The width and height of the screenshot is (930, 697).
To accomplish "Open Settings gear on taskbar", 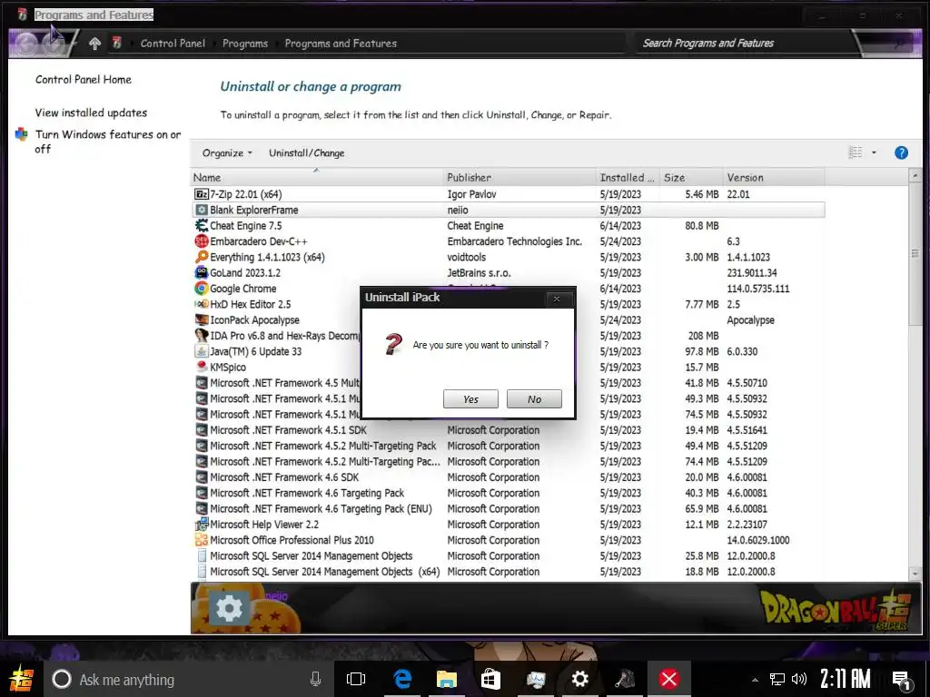I will (x=579, y=679).
